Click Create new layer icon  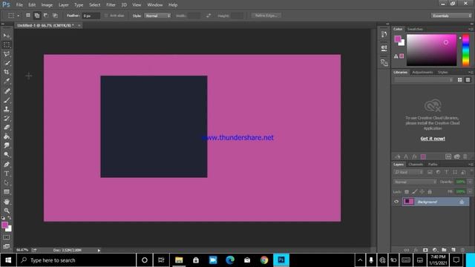click(453, 250)
